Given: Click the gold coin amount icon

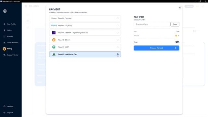Looking at the screenshot, I should [176, 36].
